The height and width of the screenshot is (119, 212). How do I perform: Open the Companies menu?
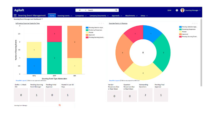[x=81, y=16]
